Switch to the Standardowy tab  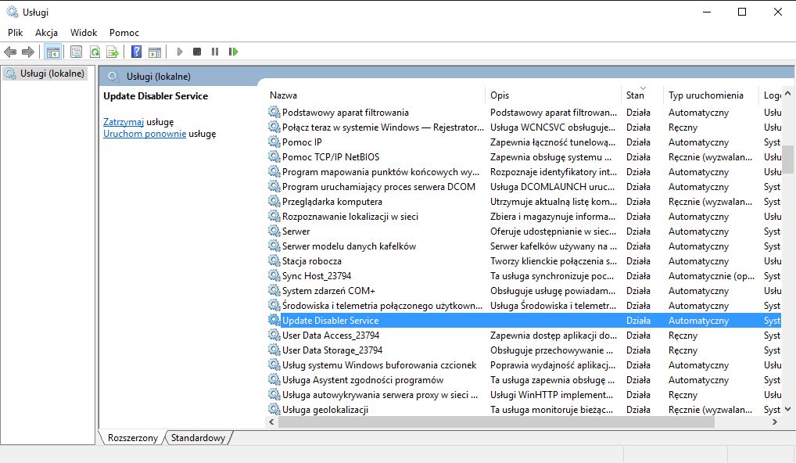(198, 438)
